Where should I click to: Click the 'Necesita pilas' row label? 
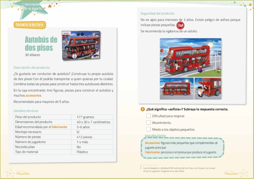[x=25, y=147]
